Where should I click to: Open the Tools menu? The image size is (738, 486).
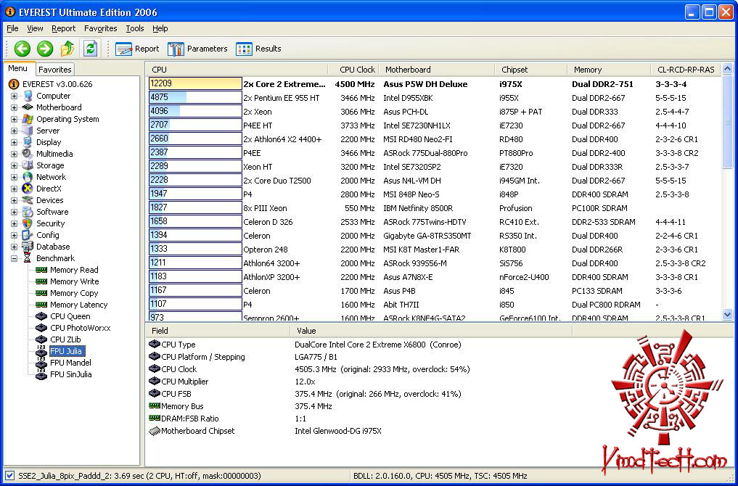[134, 29]
